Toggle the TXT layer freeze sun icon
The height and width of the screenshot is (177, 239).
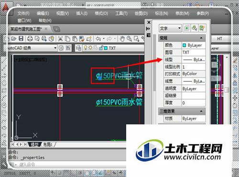[x=90, y=48]
